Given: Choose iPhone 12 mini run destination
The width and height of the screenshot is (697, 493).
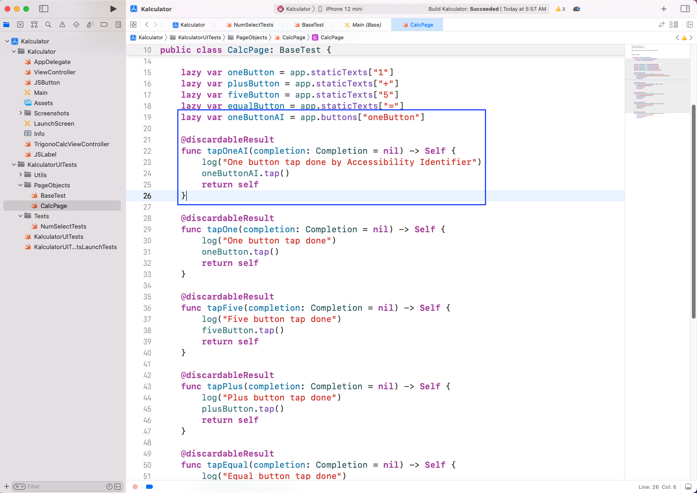Looking at the screenshot, I should [340, 9].
